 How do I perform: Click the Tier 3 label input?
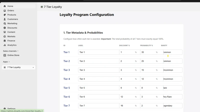(x=98, y=70)
